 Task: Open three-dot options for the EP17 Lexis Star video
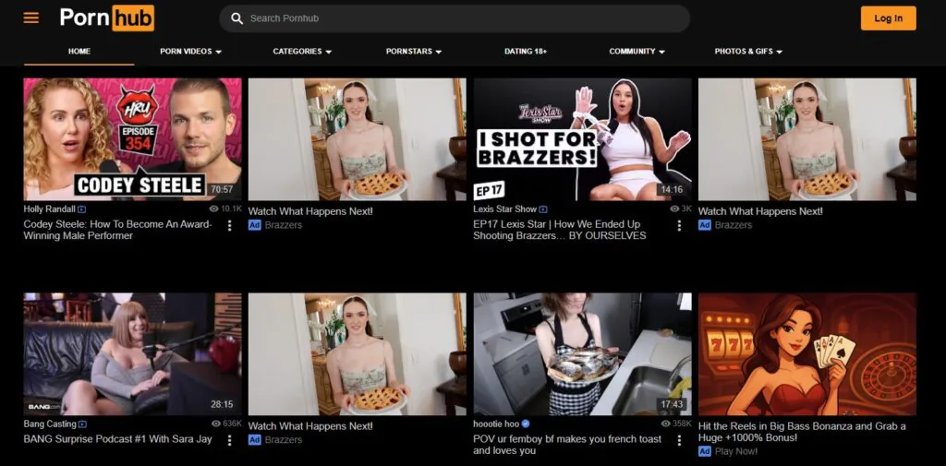(679, 225)
